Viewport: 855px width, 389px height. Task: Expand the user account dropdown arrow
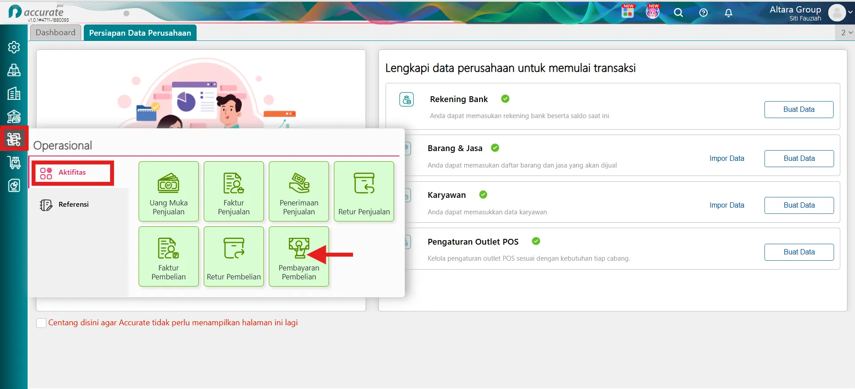pyautogui.click(x=851, y=12)
